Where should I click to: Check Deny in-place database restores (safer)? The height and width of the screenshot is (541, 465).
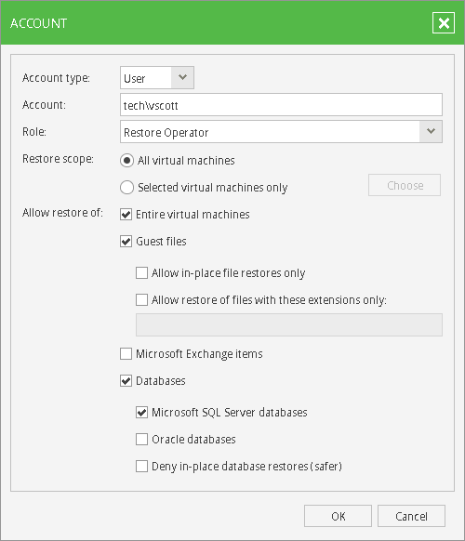coord(141,466)
